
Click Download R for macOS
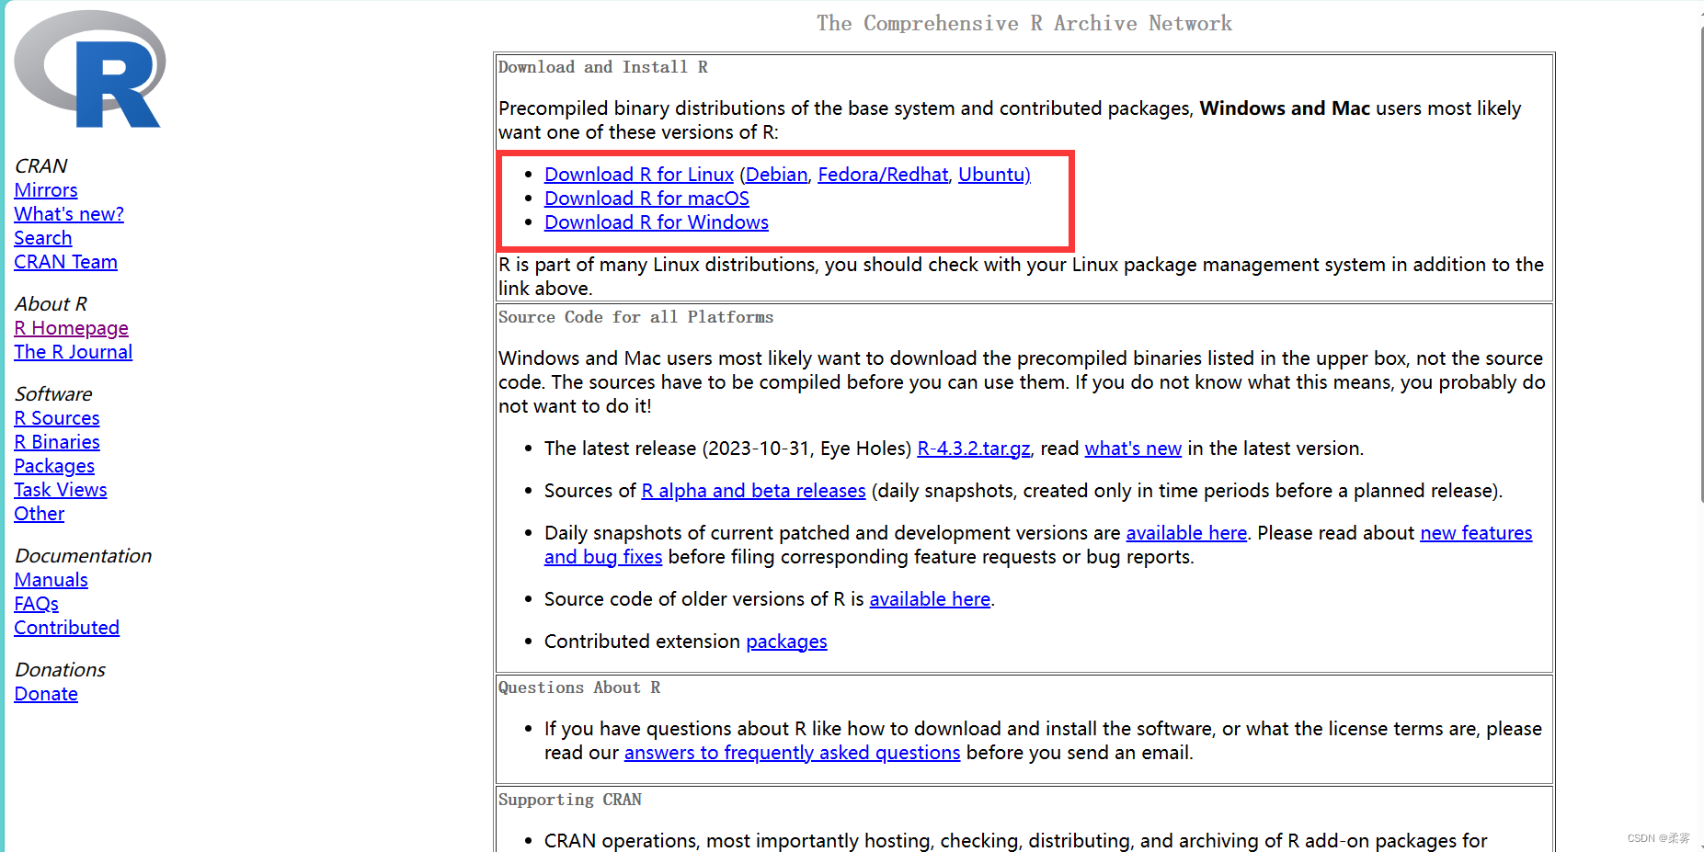[x=646, y=199]
